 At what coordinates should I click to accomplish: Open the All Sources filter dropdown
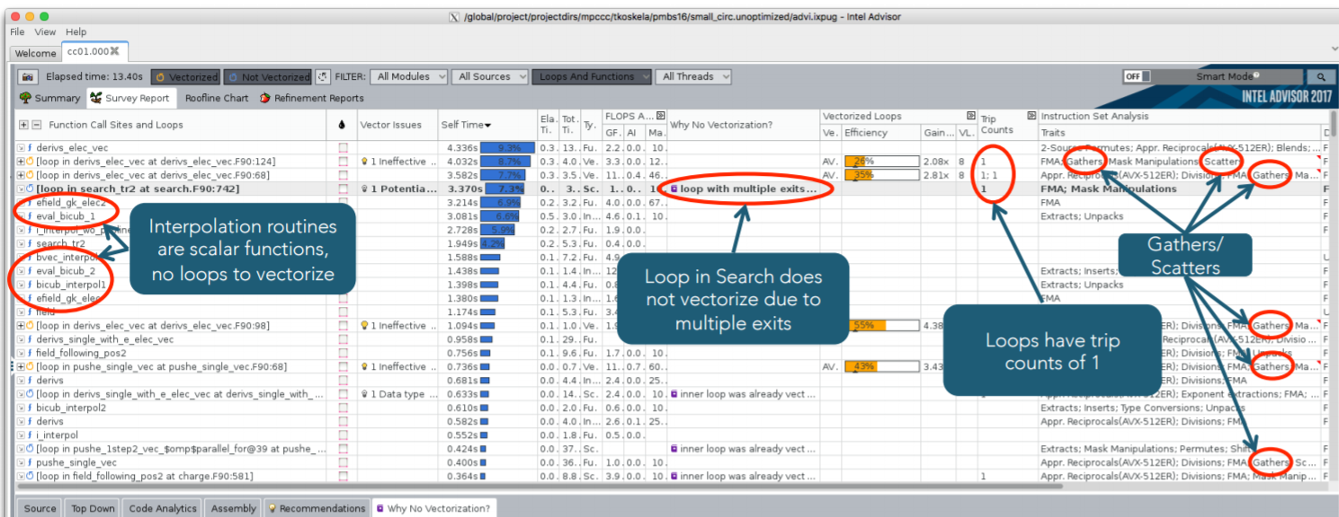490,77
